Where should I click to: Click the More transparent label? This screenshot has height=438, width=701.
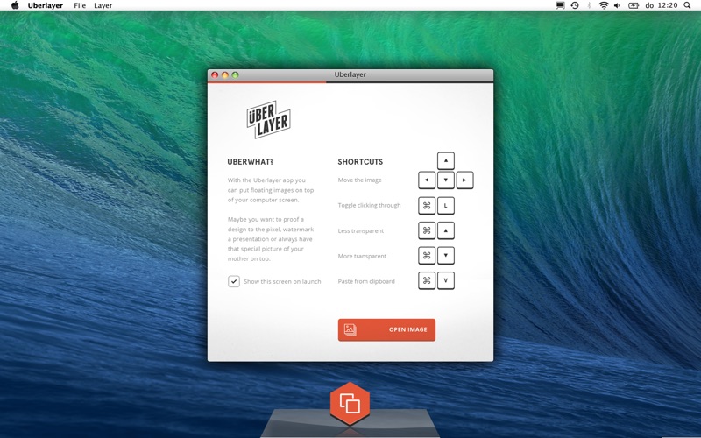point(362,256)
